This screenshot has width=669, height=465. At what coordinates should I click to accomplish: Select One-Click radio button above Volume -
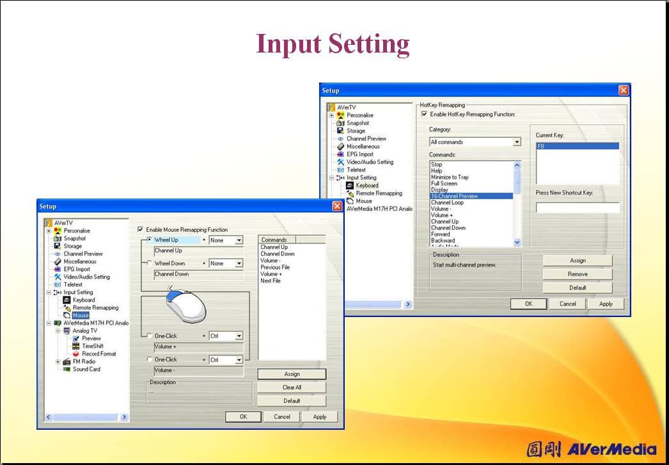click(x=149, y=359)
